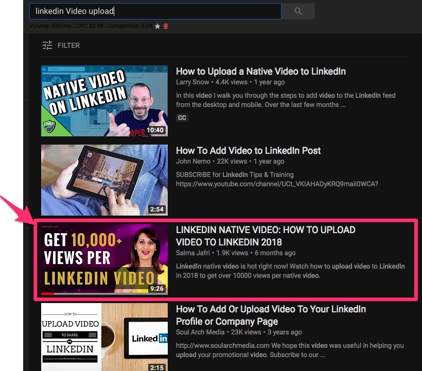Open 'How To Add Or Upload Video To Your LinkedIn' title
Image resolution: width=422 pixels, height=371 pixels.
[x=271, y=315]
